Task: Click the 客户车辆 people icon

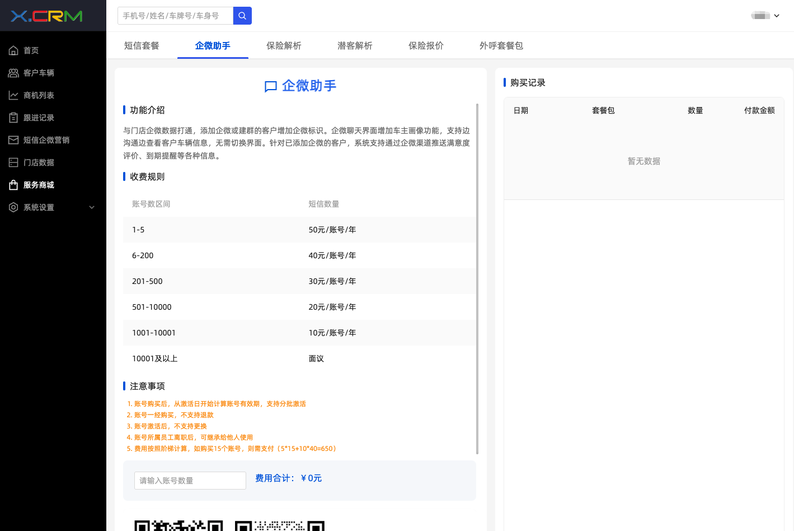Action: point(13,73)
